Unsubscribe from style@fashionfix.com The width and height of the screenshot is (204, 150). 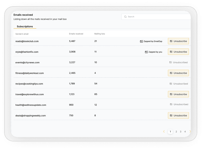click(178, 52)
